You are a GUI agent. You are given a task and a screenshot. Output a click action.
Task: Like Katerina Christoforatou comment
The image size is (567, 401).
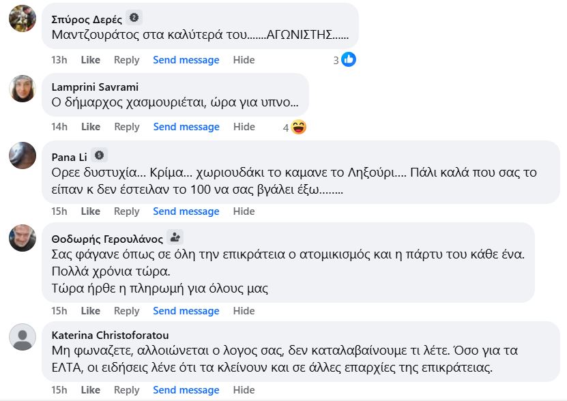pos(91,390)
